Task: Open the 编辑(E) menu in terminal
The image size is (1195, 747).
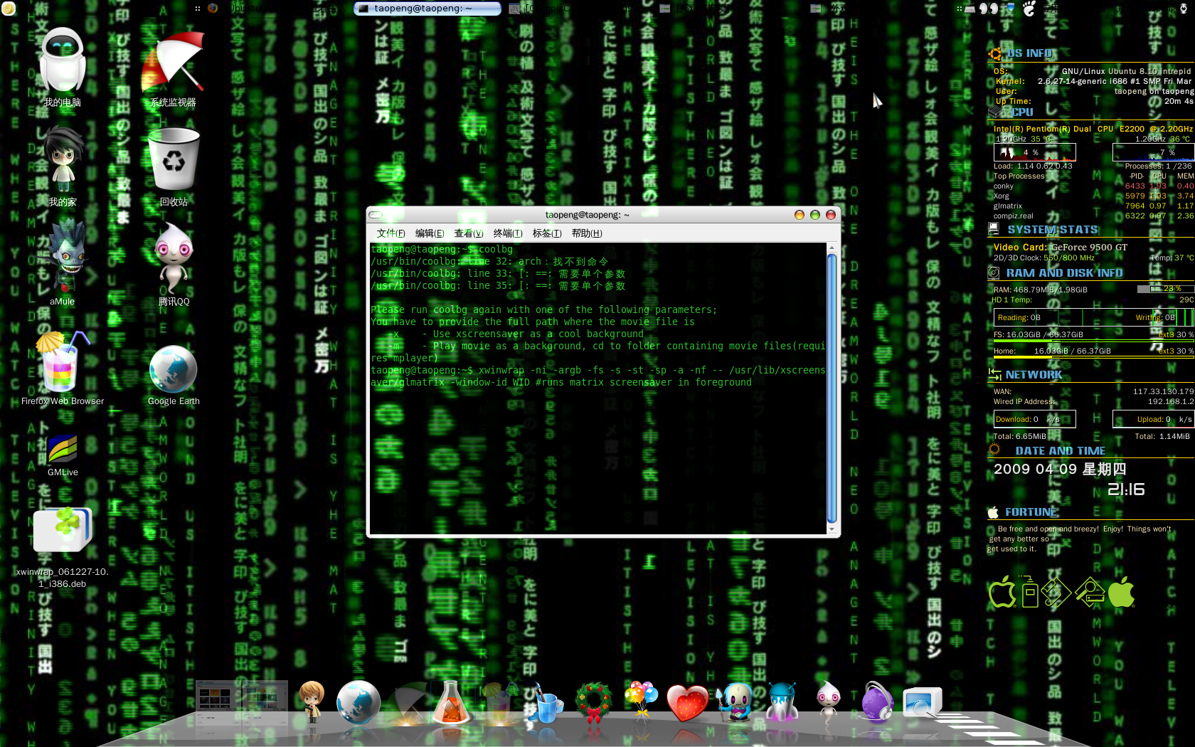Action: (x=430, y=233)
